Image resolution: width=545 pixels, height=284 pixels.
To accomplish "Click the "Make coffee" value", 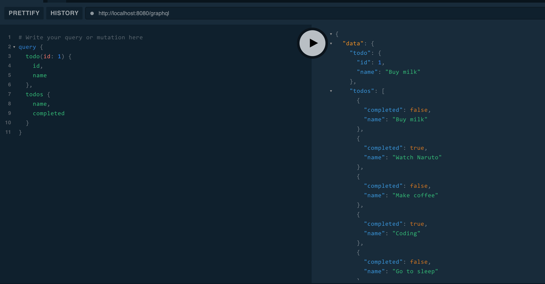I will point(415,195).
